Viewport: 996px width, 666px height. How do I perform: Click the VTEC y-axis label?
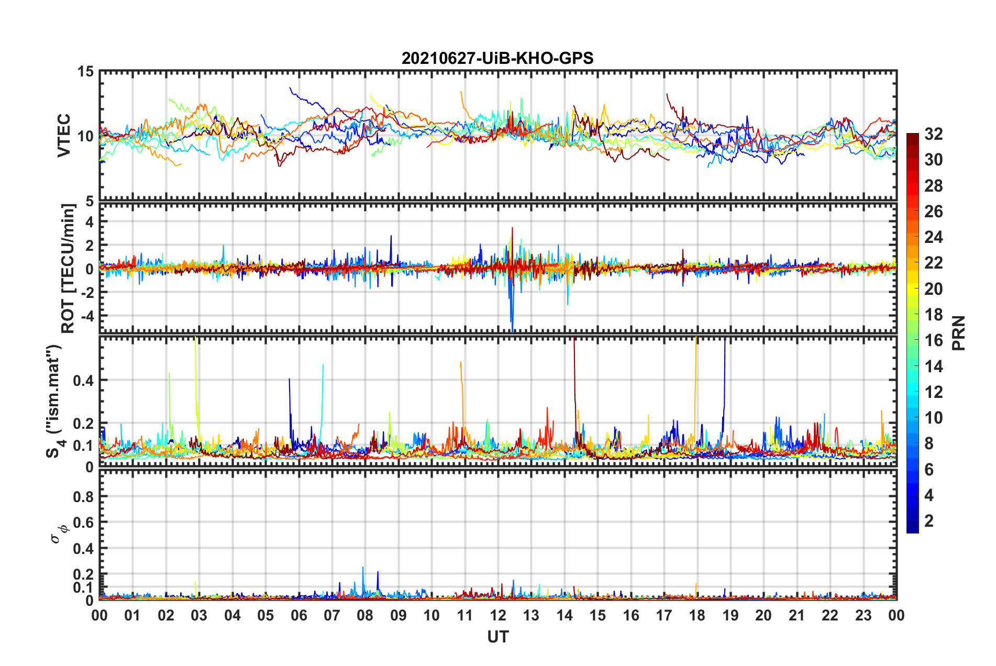pyautogui.click(x=64, y=135)
